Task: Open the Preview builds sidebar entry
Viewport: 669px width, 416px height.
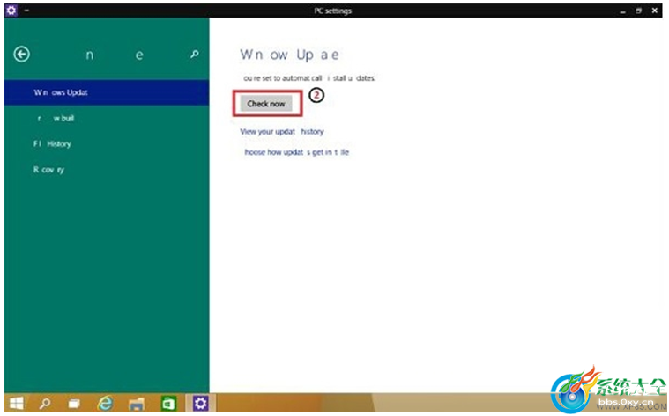Action: point(107,119)
